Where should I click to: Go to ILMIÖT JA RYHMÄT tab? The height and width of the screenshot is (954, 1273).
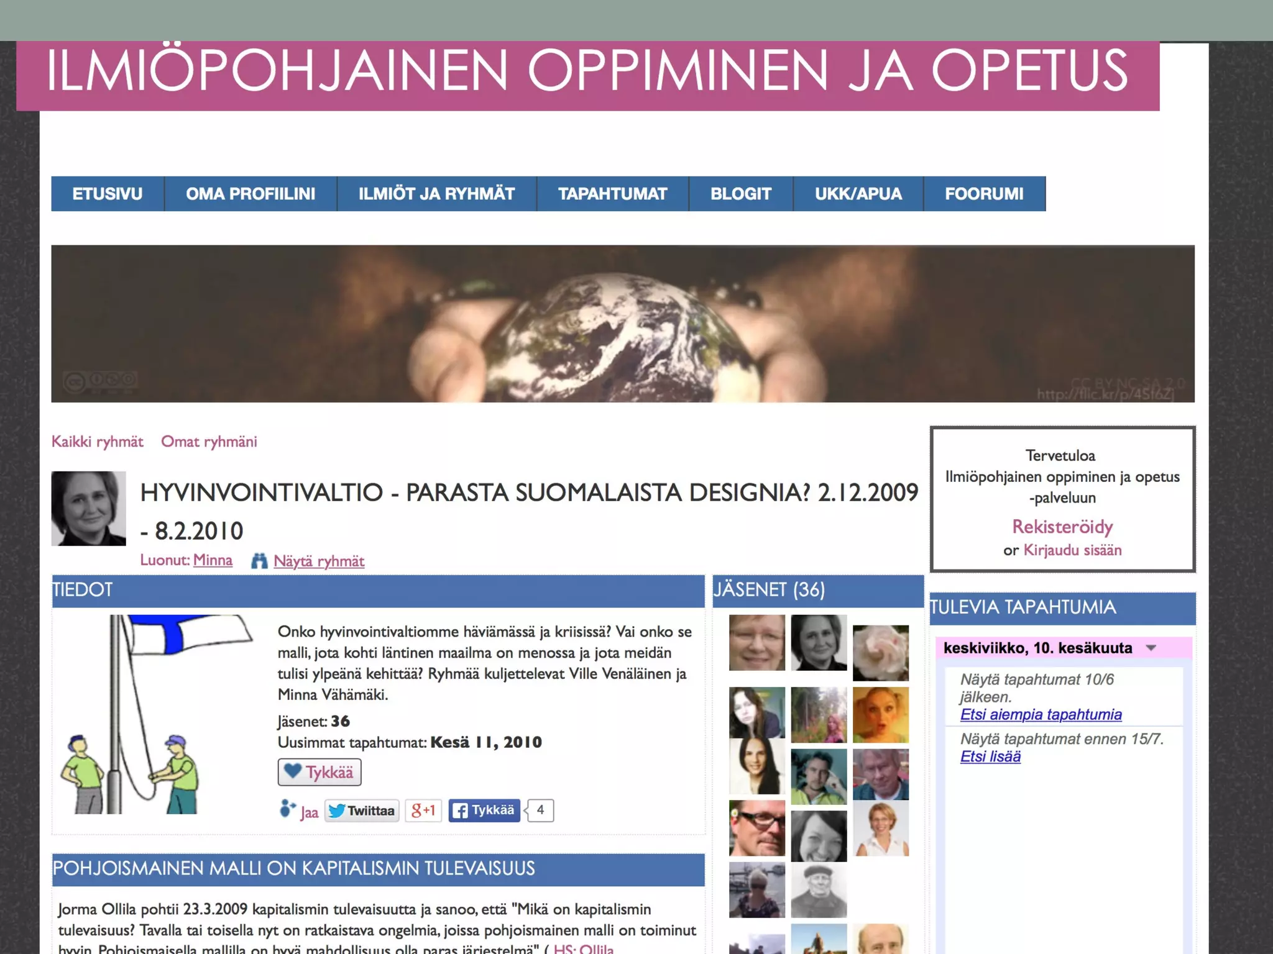point(436,194)
